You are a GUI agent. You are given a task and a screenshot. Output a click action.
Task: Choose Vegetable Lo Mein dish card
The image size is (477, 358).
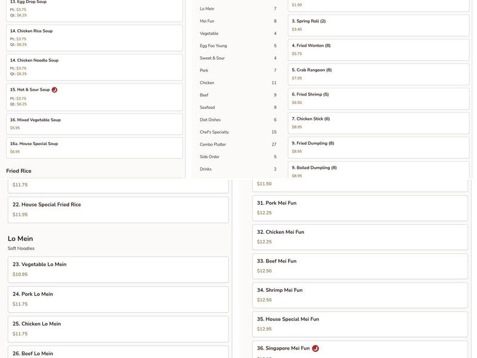[x=118, y=269]
